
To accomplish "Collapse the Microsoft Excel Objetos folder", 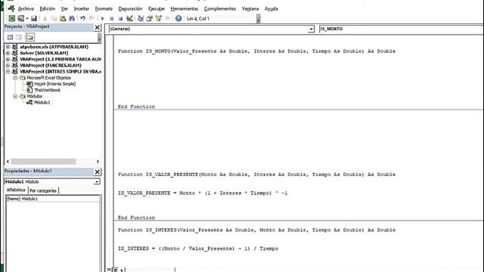I will click(15, 78).
